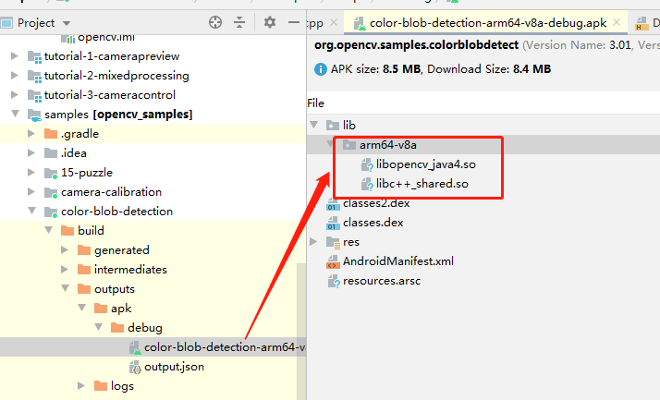Expand the logs folder
The width and height of the screenshot is (660, 400).
pos(81,386)
